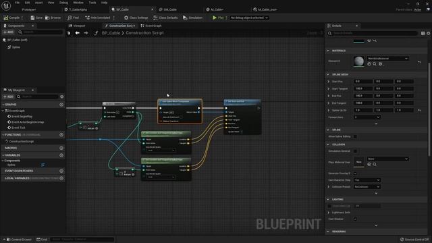Add a new macro with the Macros plus icon
The width and height of the screenshot is (432, 243).
(61, 148)
